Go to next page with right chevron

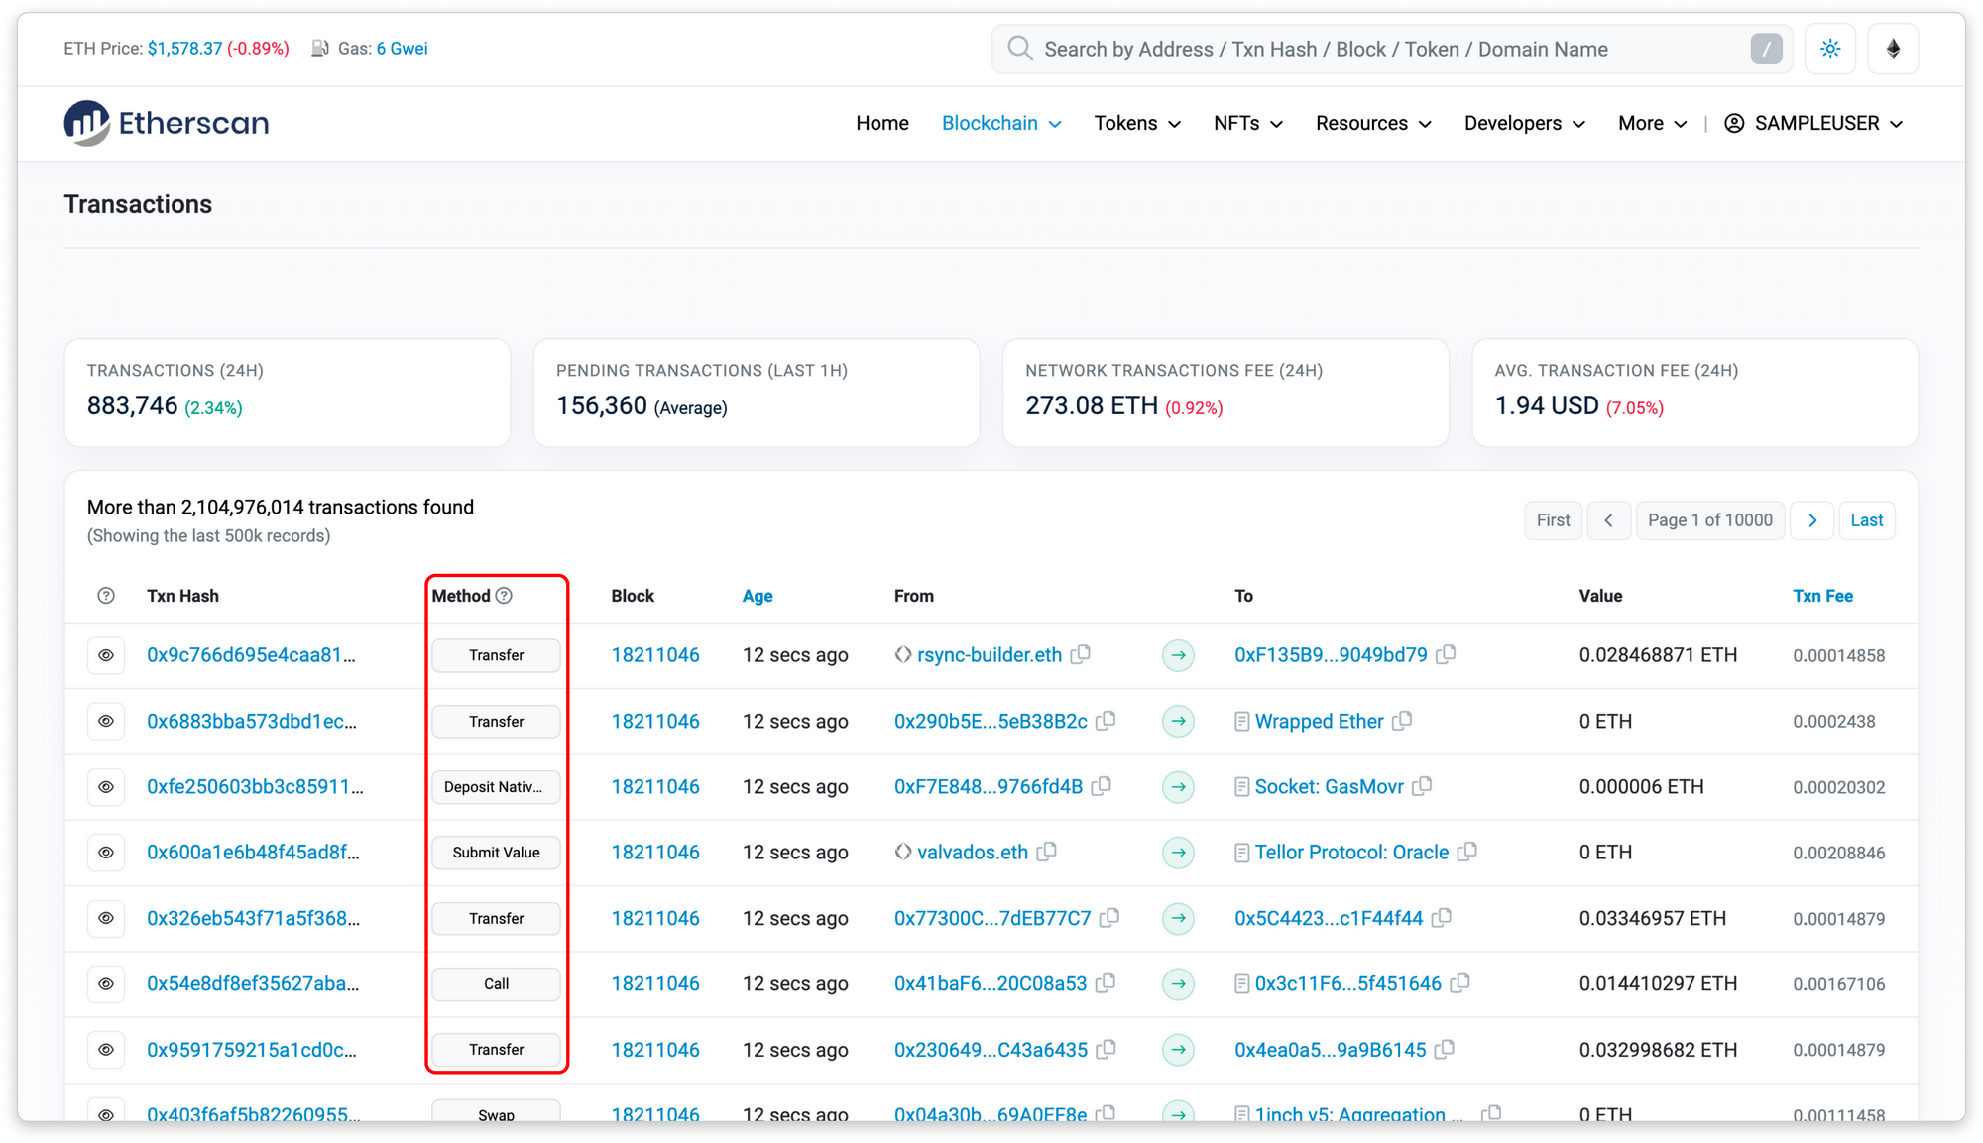[x=1811, y=520]
